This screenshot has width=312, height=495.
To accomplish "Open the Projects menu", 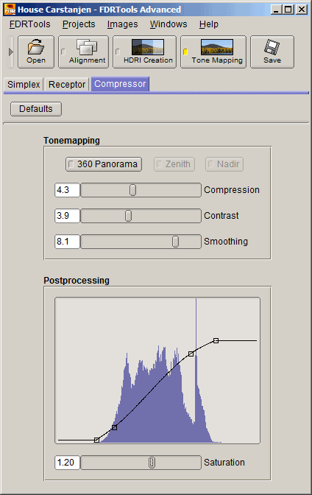I will click(79, 24).
